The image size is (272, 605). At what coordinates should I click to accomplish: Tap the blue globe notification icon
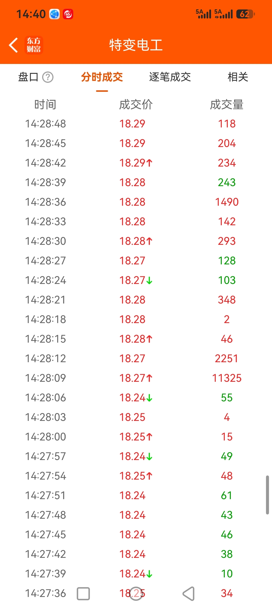coord(54,14)
